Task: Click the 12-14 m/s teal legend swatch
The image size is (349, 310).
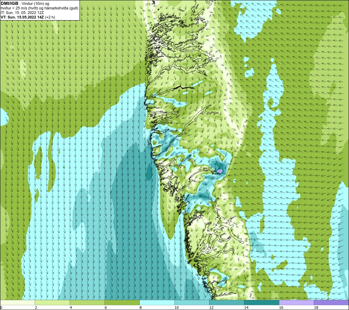Action: point(227,302)
